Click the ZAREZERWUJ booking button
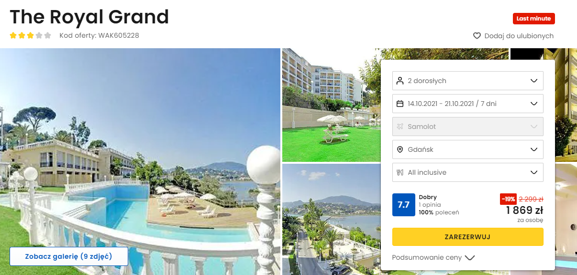Image resolution: width=577 pixels, height=275 pixels. 468,237
